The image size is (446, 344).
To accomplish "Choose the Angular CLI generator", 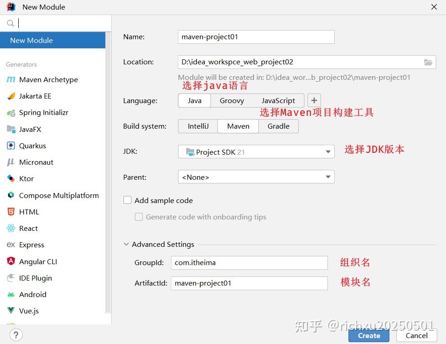I will pyautogui.click(x=37, y=261).
